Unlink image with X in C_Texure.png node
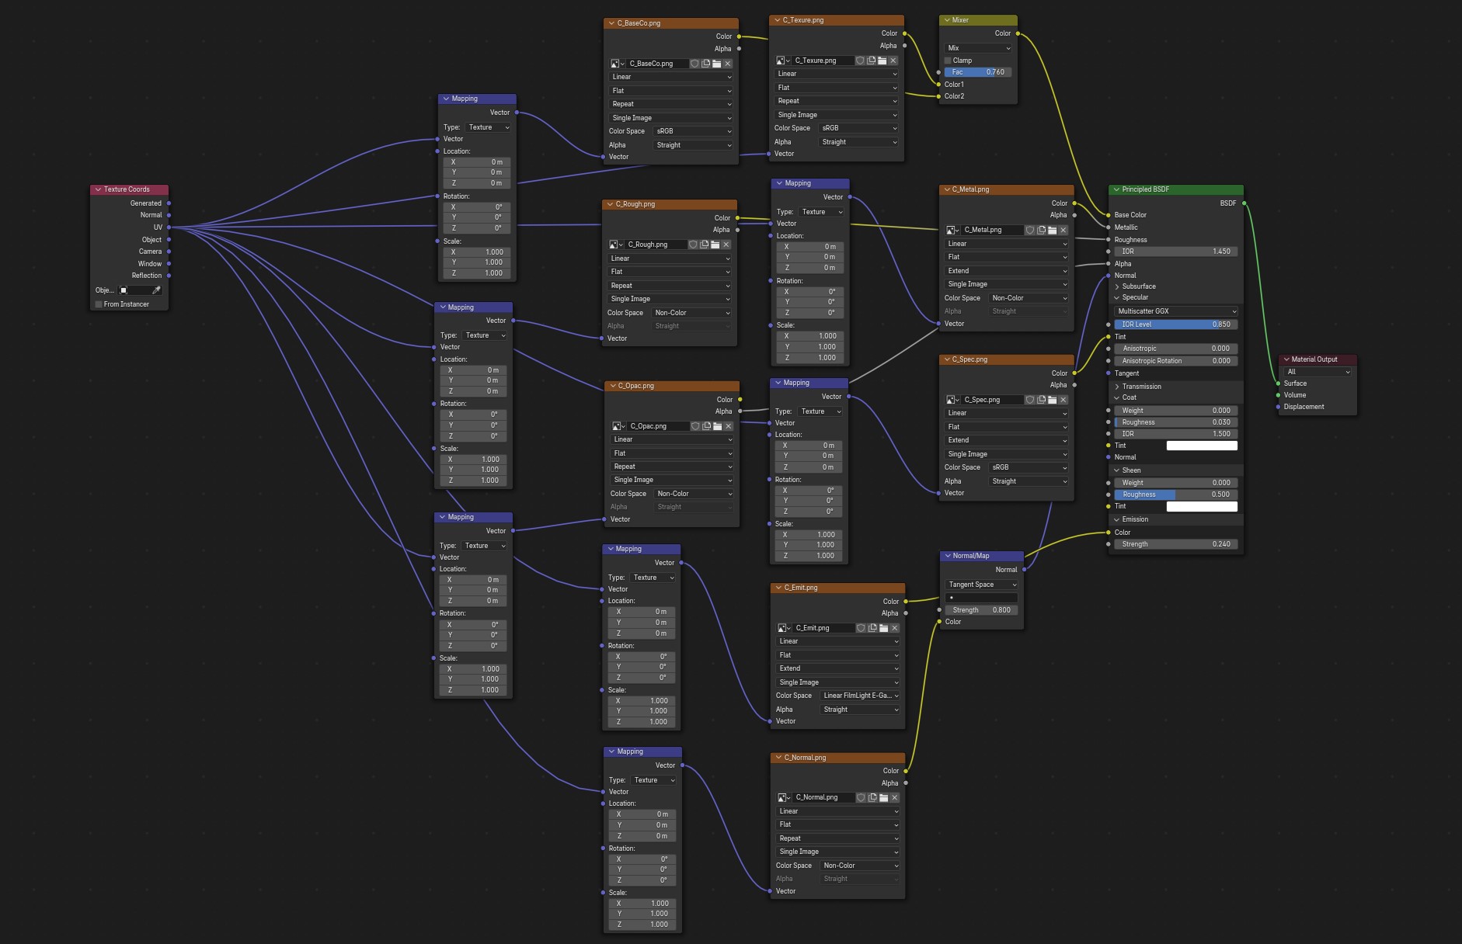The image size is (1462, 944). point(893,61)
